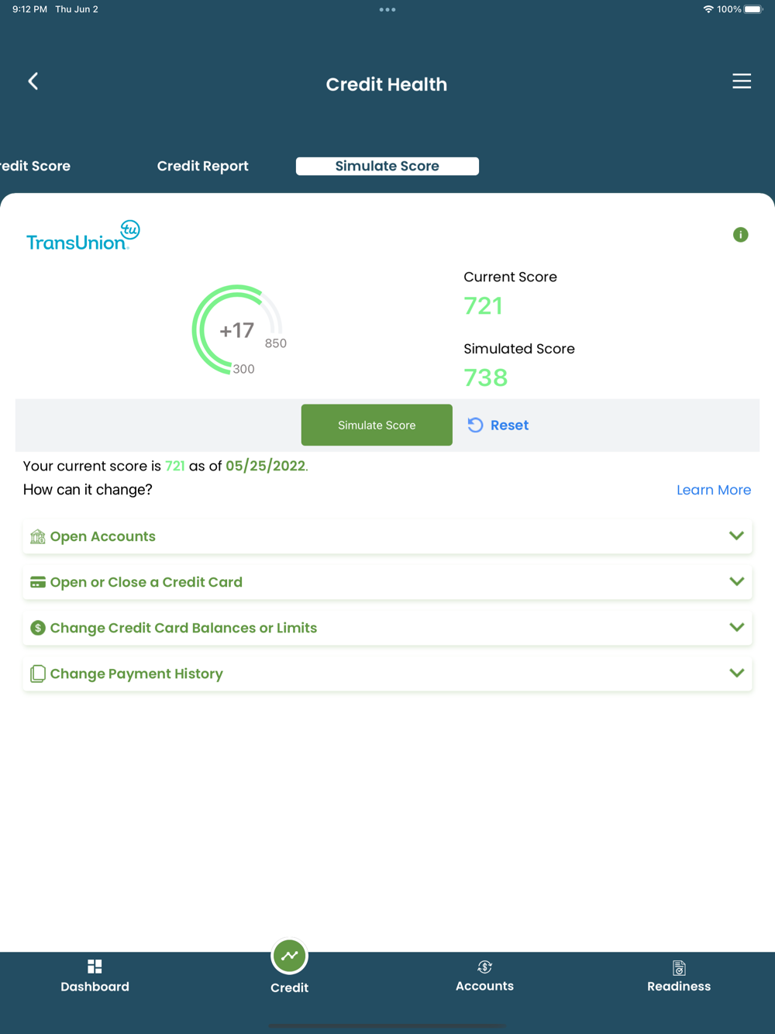Image resolution: width=775 pixels, height=1034 pixels.
Task: Tap the Simulated Score label
Action: click(519, 349)
